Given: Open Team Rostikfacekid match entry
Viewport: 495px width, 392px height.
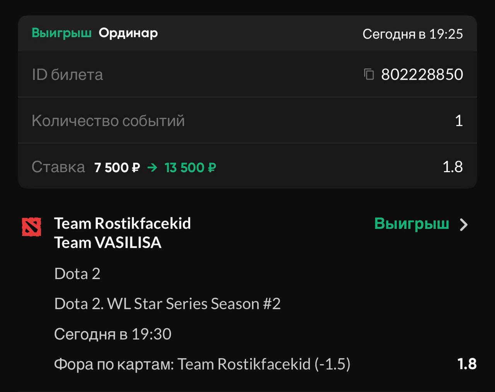Looking at the screenshot, I should (123, 224).
